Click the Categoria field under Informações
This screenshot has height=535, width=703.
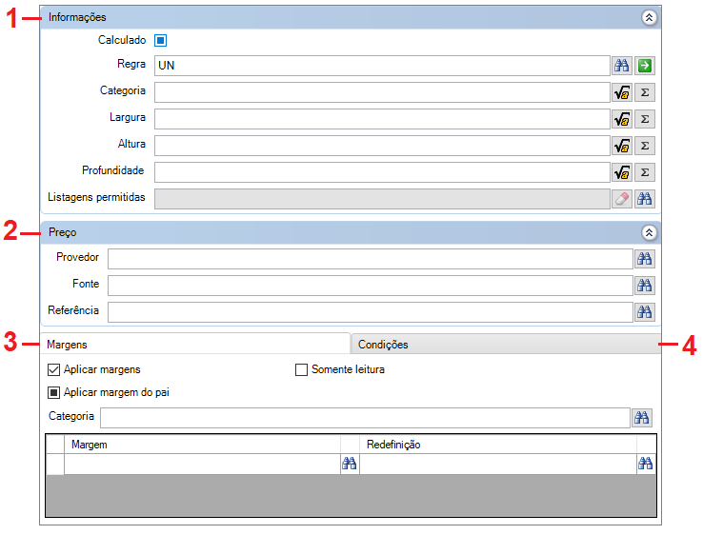point(382,92)
